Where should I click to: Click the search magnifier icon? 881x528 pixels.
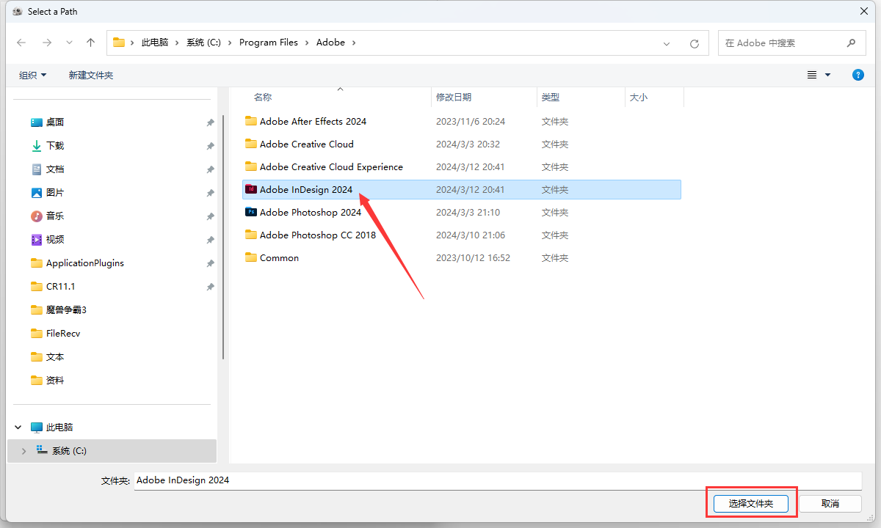851,43
